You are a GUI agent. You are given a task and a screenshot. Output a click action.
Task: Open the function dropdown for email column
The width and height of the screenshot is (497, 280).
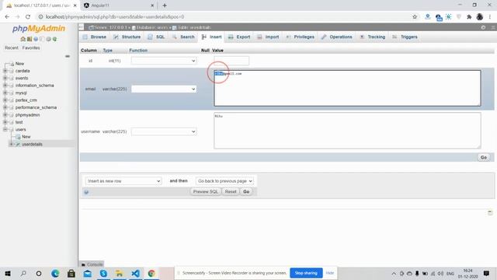164,89
